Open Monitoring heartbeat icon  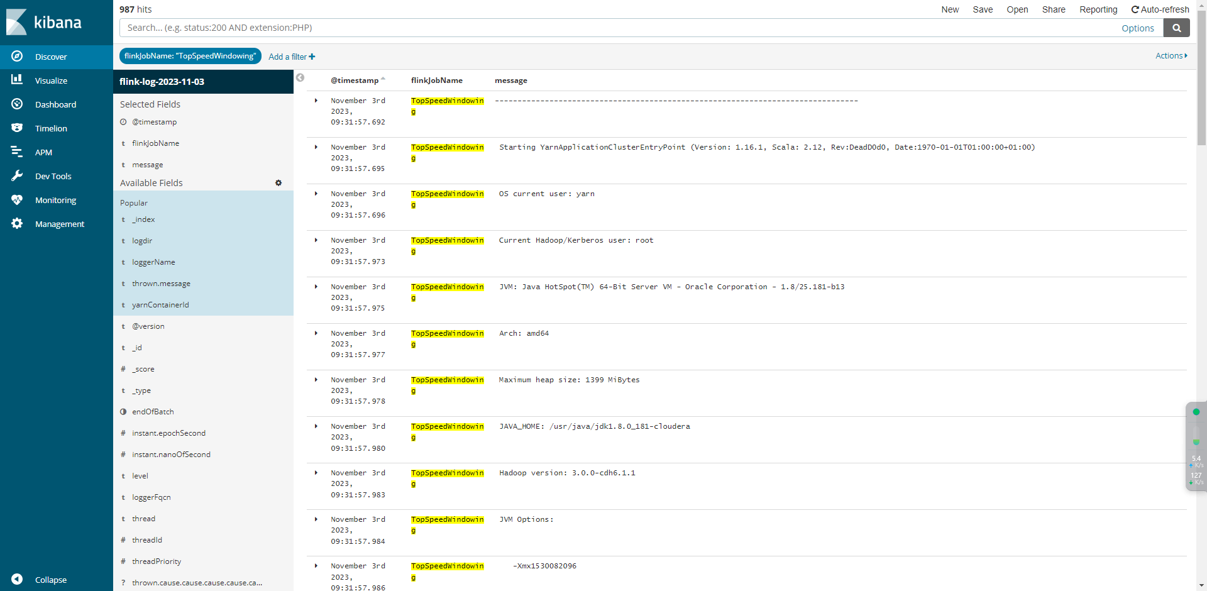coord(17,199)
